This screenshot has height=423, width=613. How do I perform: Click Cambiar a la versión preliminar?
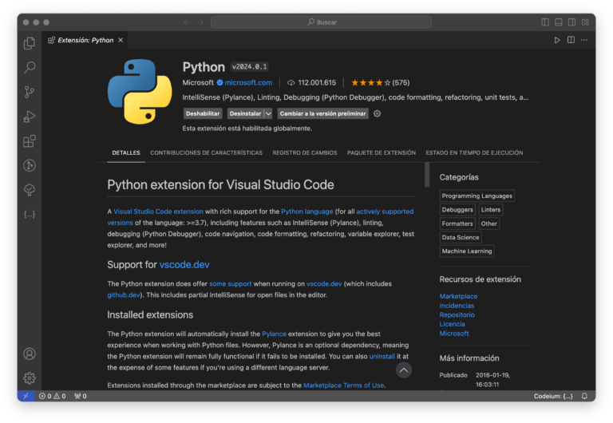[322, 113]
